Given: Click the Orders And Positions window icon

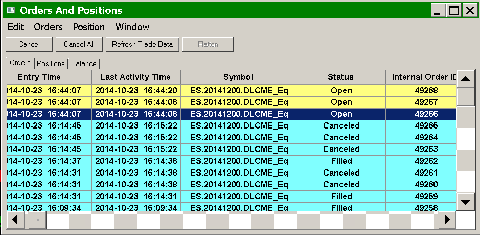Looking at the screenshot, I should point(11,10).
